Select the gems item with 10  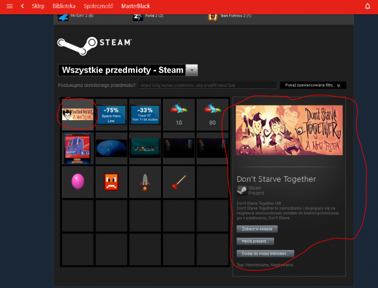[x=179, y=114]
